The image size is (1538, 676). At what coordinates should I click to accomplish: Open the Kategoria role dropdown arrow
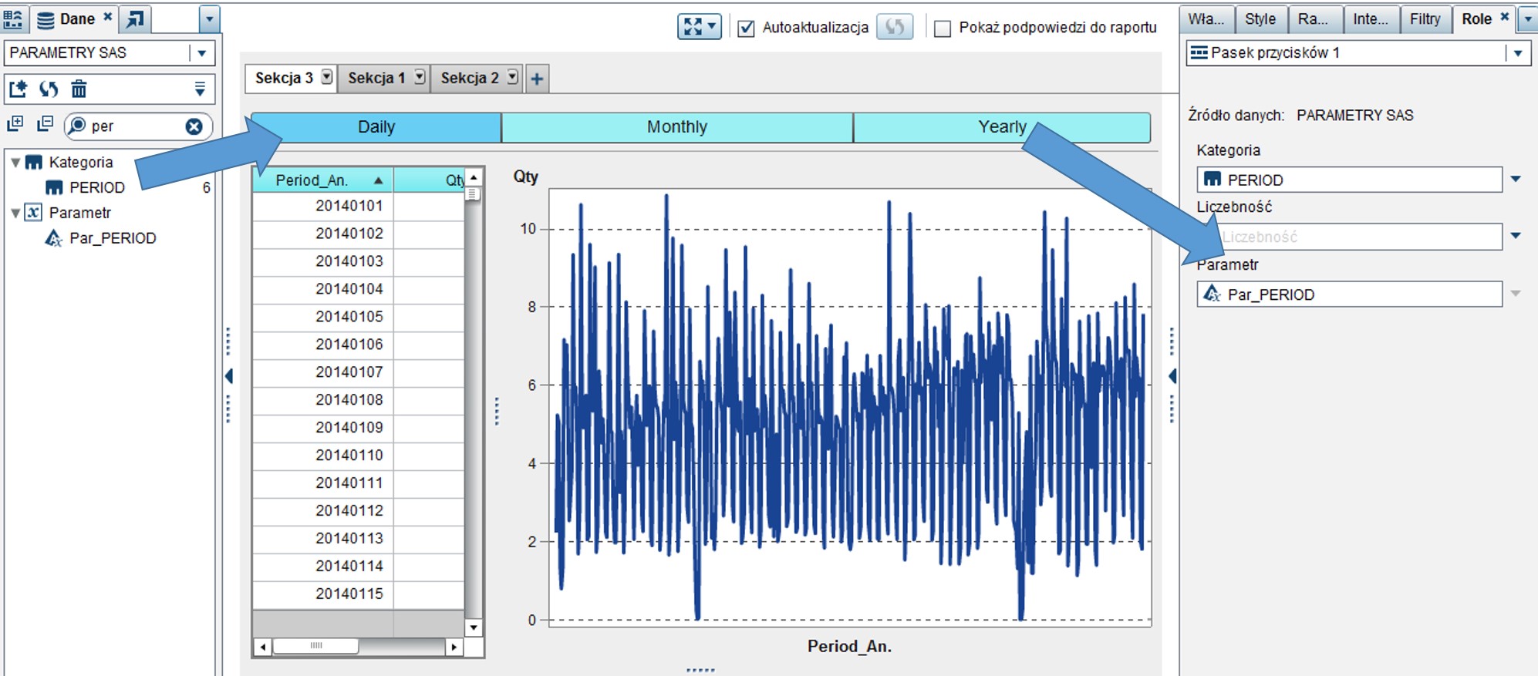(x=1516, y=180)
